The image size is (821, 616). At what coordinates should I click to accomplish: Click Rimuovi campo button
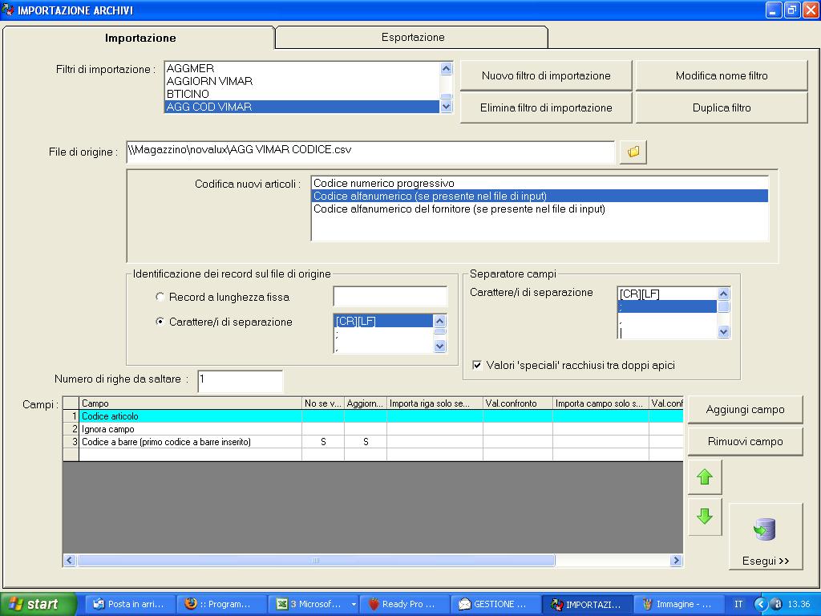click(x=745, y=442)
